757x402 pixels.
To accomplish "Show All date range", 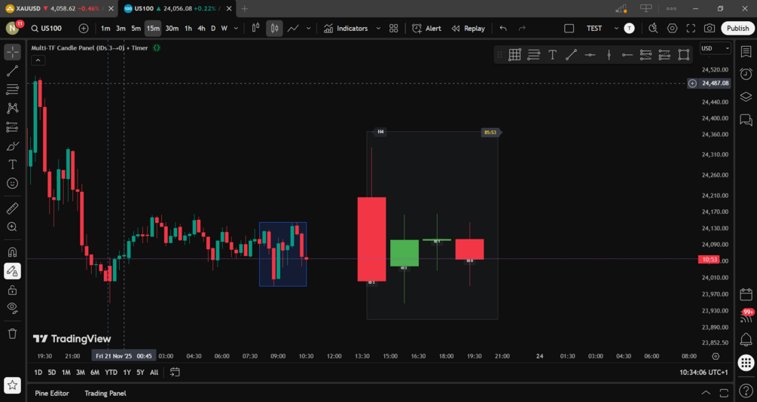I will pos(154,373).
